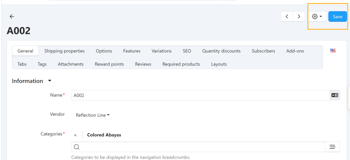
Task: Click the Vendor field label
Action: pos(57,114)
